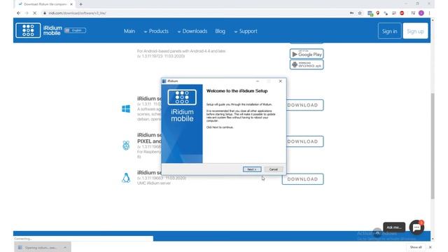Click the page vertical scrollbar
This screenshot has height=252, width=448.
click(433, 146)
